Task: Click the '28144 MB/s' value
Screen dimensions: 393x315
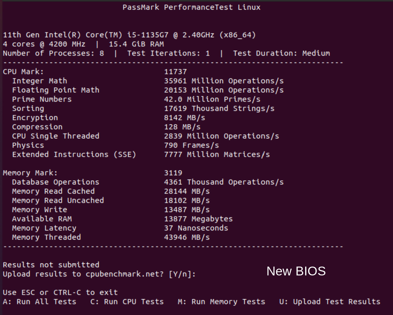Action: [187, 191]
